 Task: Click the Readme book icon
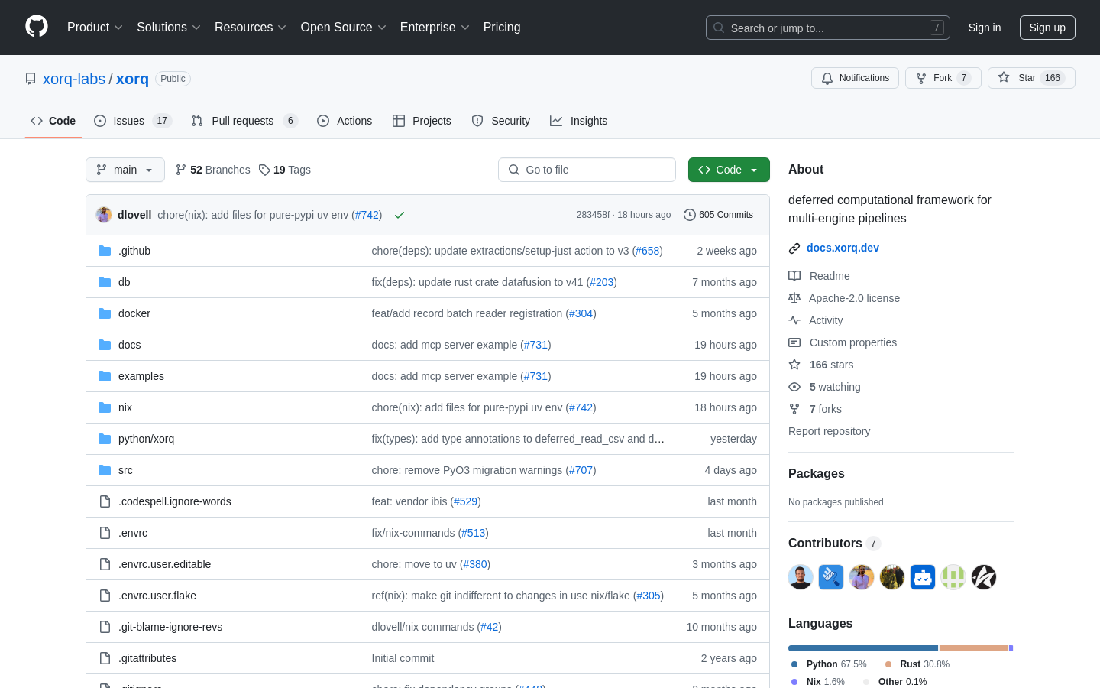794,276
